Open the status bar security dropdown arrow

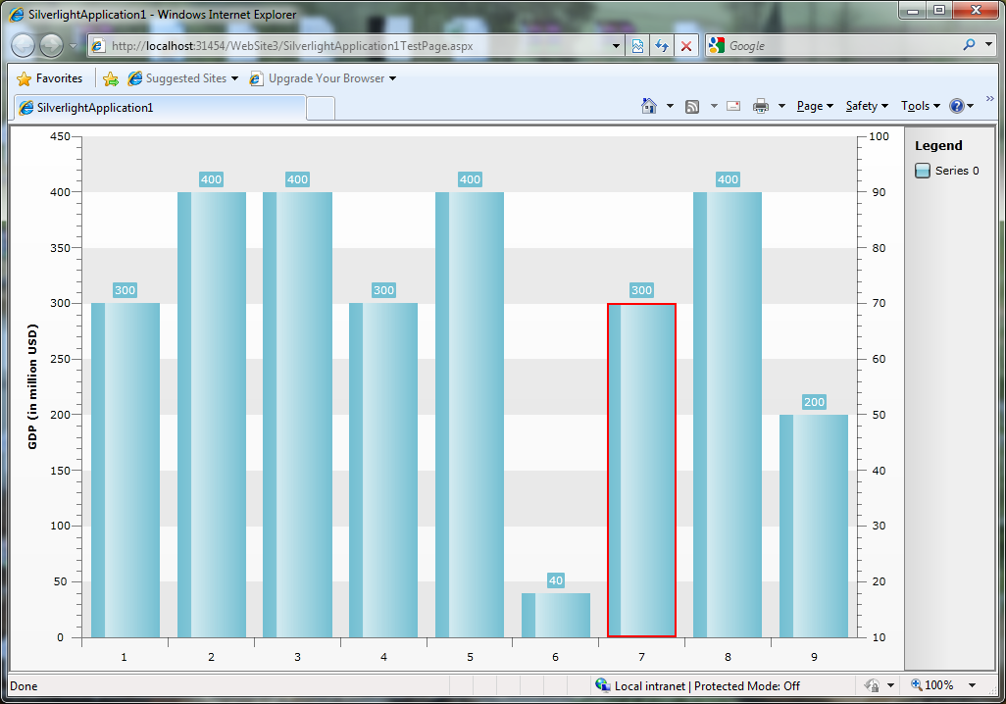click(x=890, y=686)
